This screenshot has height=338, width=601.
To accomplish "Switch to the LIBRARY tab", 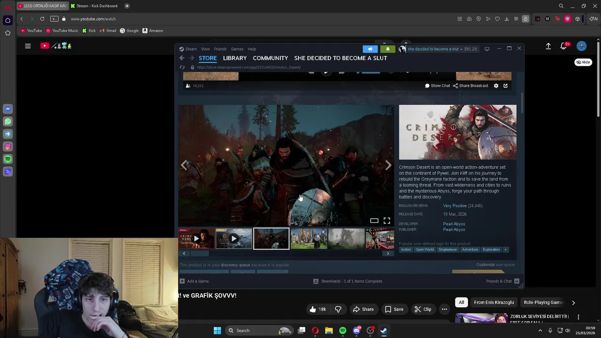I will [235, 58].
